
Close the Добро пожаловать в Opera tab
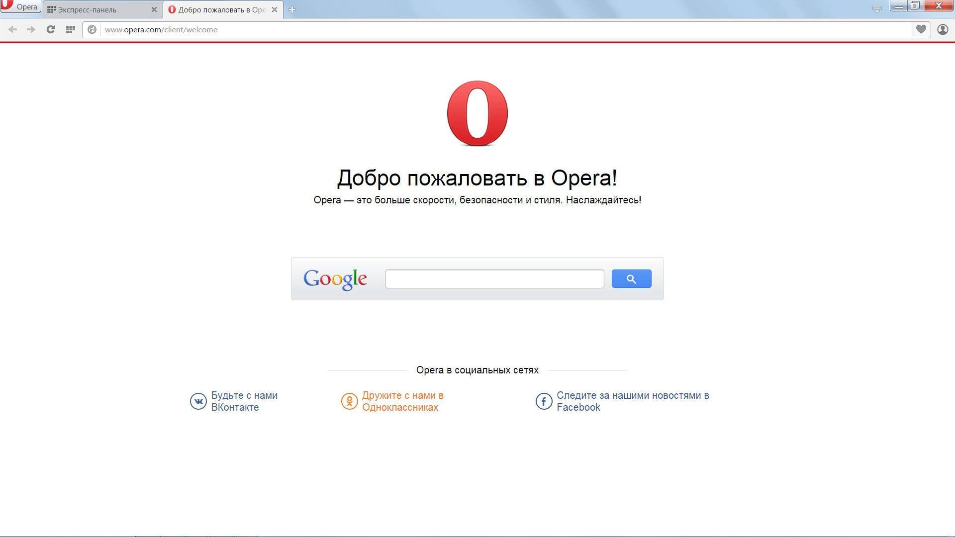[x=274, y=9]
